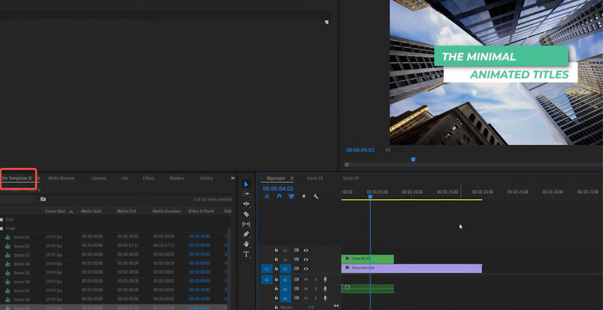The width and height of the screenshot is (603, 310).
Task: Open the Fit zoom level dropdown
Action: [x=395, y=149]
